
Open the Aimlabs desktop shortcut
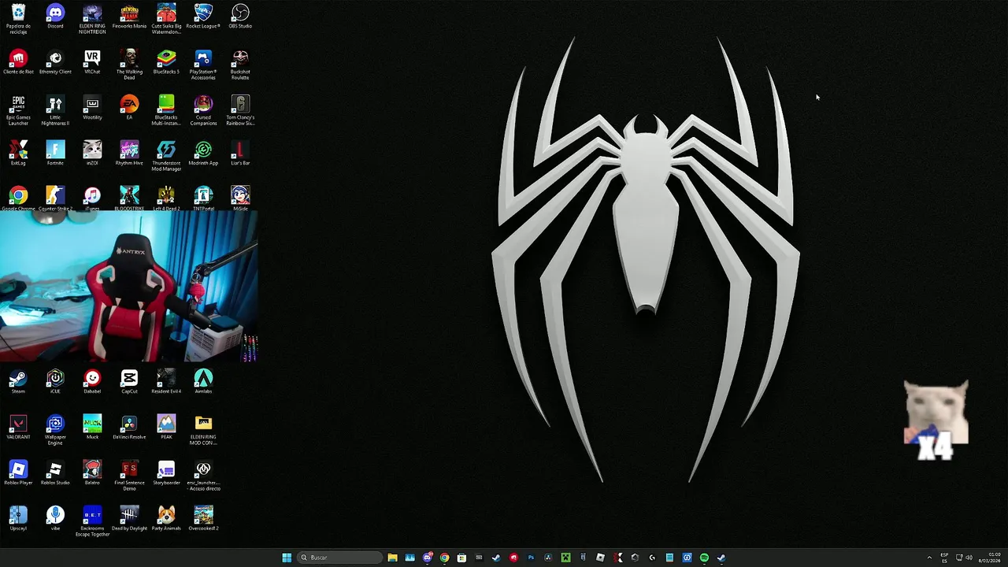[x=203, y=382]
